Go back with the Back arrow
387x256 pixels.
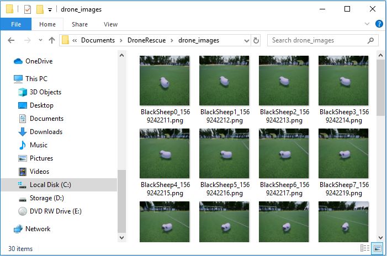(11, 40)
